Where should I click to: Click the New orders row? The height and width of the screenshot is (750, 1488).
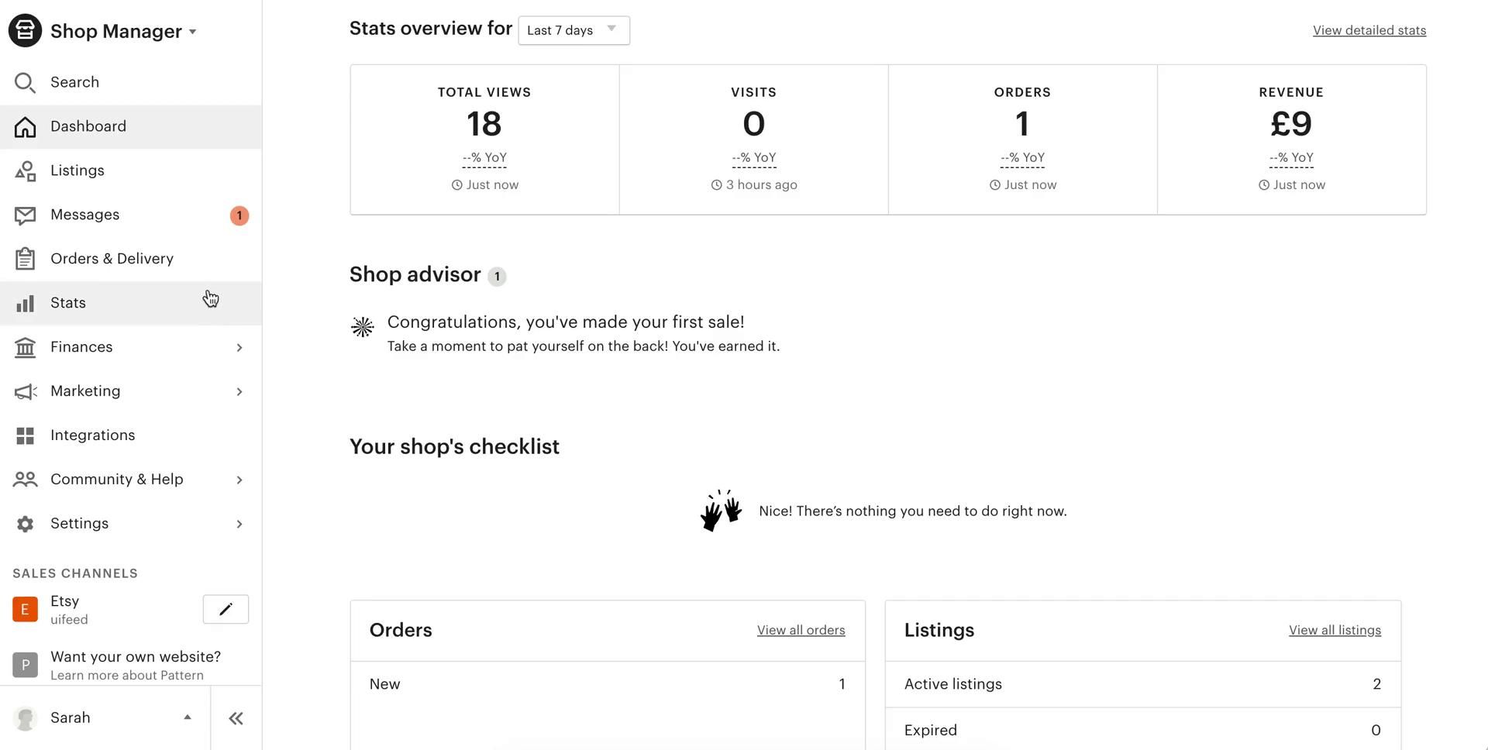pyautogui.click(x=607, y=684)
